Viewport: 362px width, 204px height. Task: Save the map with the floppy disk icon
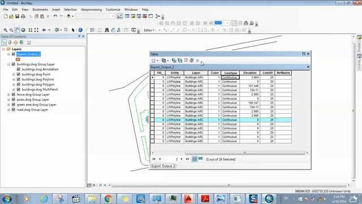[17, 16]
